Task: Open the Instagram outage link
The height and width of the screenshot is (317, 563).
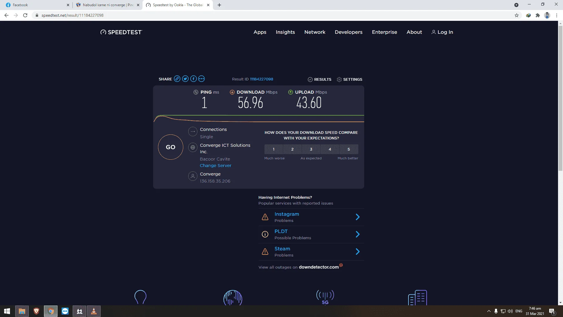Action: [x=287, y=214]
